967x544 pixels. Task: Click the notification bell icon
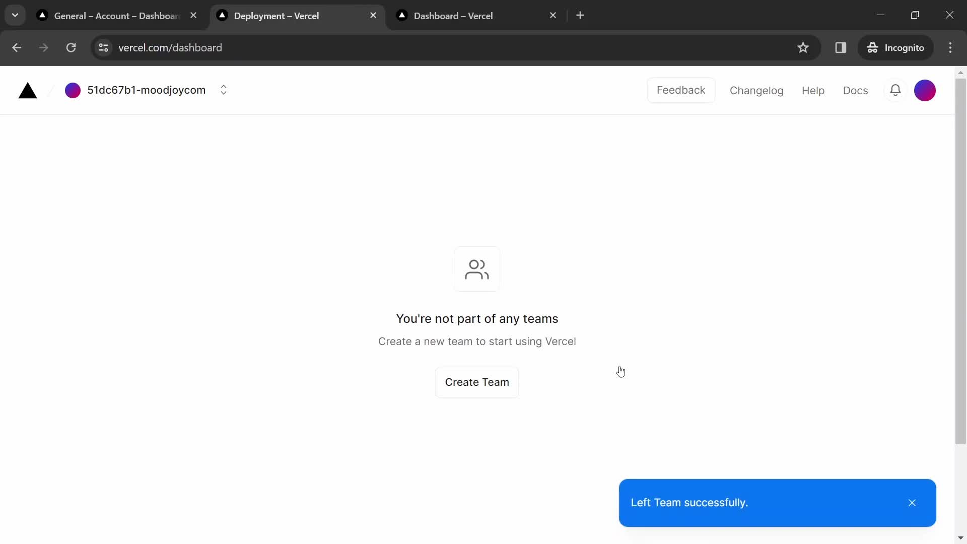point(895,90)
